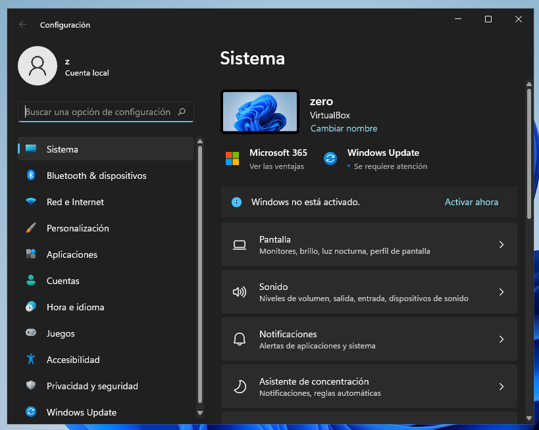The height and width of the screenshot is (430, 539).
Task: Open Bluetooth & dispositivos section
Action: point(106,175)
